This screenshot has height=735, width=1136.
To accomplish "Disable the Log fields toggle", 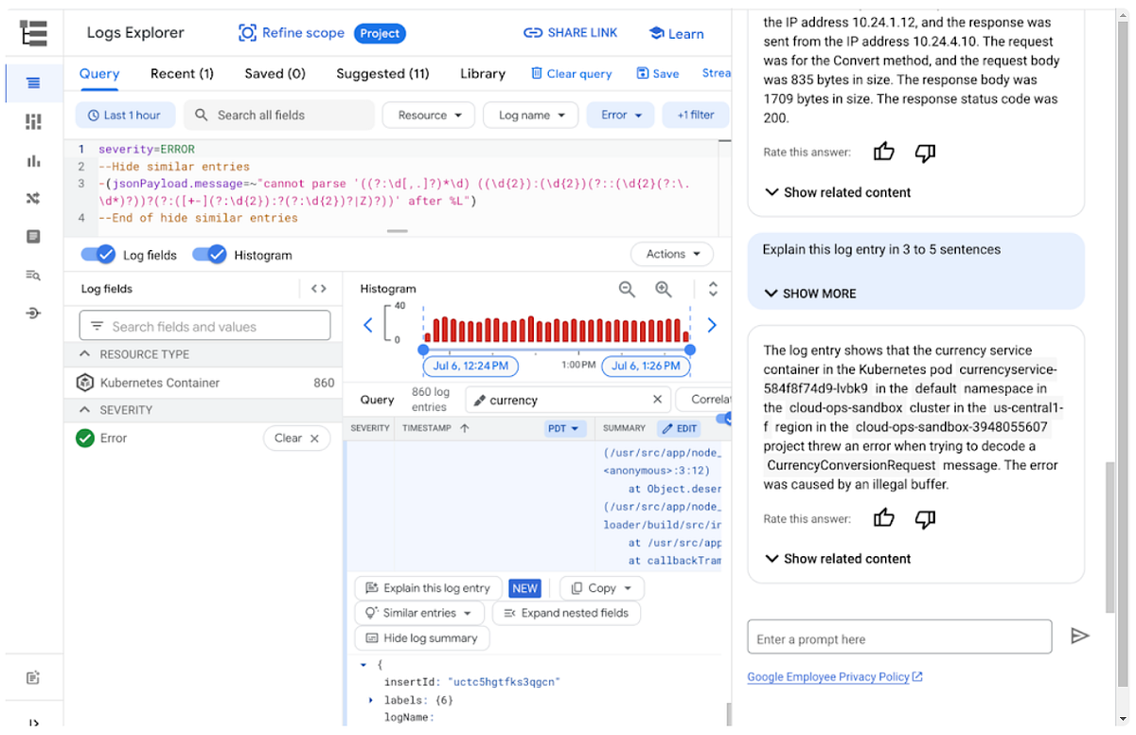I will pyautogui.click(x=98, y=254).
